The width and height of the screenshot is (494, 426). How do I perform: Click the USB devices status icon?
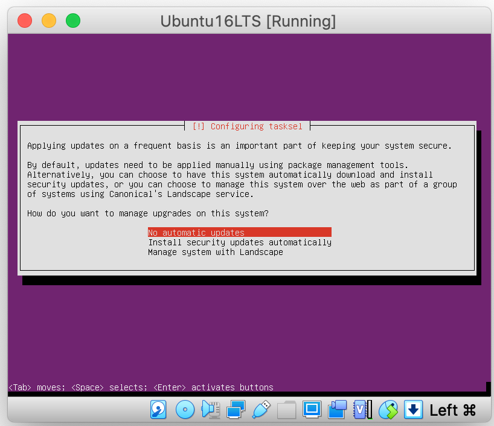click(x=261, y=410)
